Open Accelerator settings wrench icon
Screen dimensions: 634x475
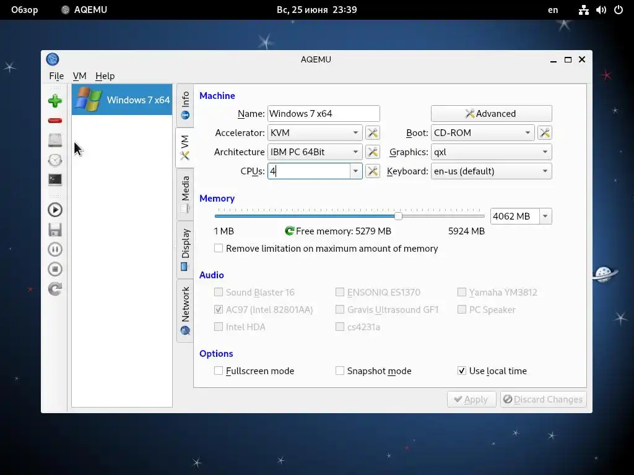(x=372, y=133)
